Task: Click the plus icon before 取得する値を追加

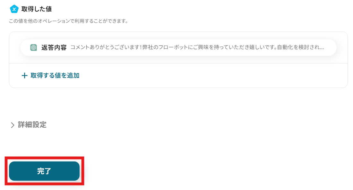Action: coord(24,75)
